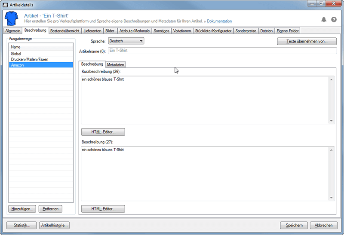
Task: Click Texte übernehmen von button
Action: click(307, 41)
